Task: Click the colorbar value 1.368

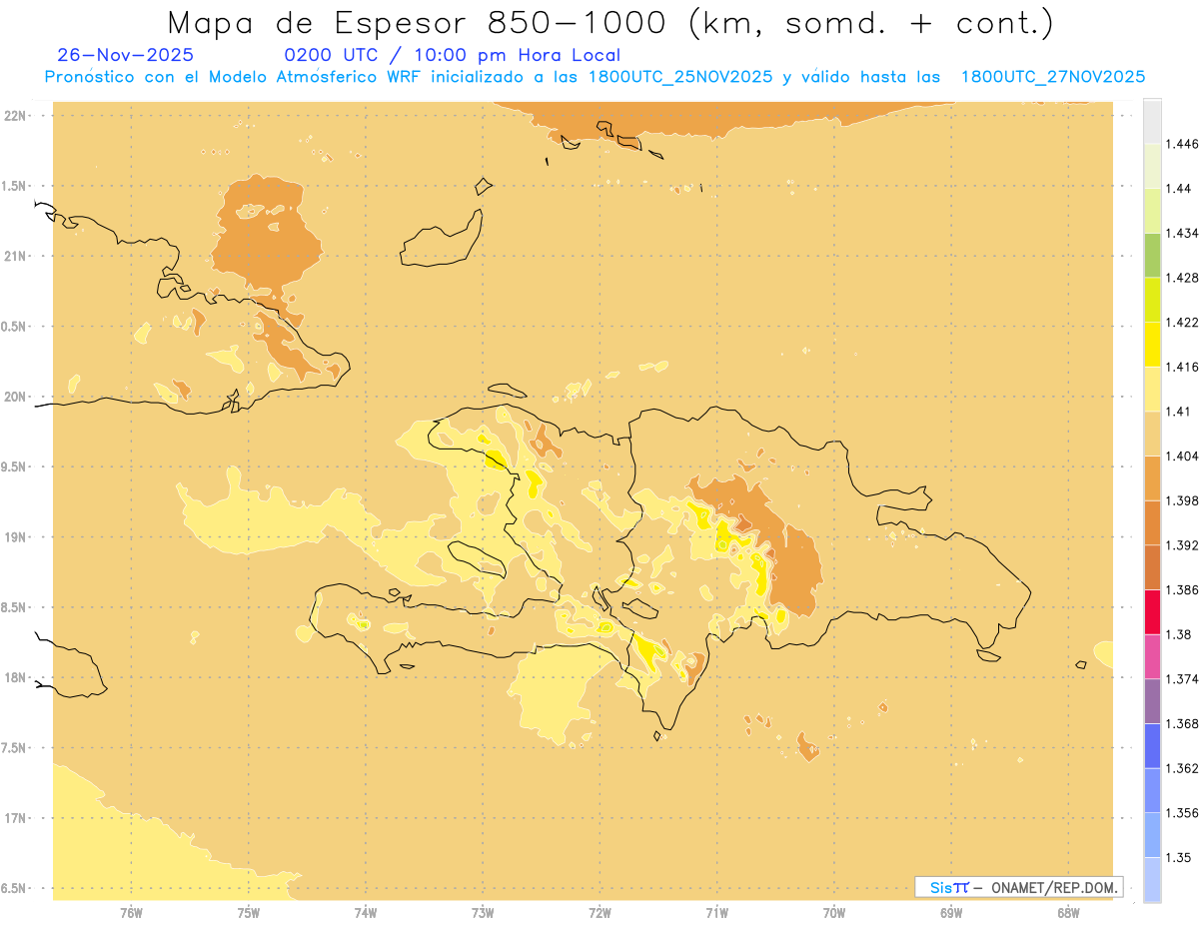Action: click(x=1182, y=723)
